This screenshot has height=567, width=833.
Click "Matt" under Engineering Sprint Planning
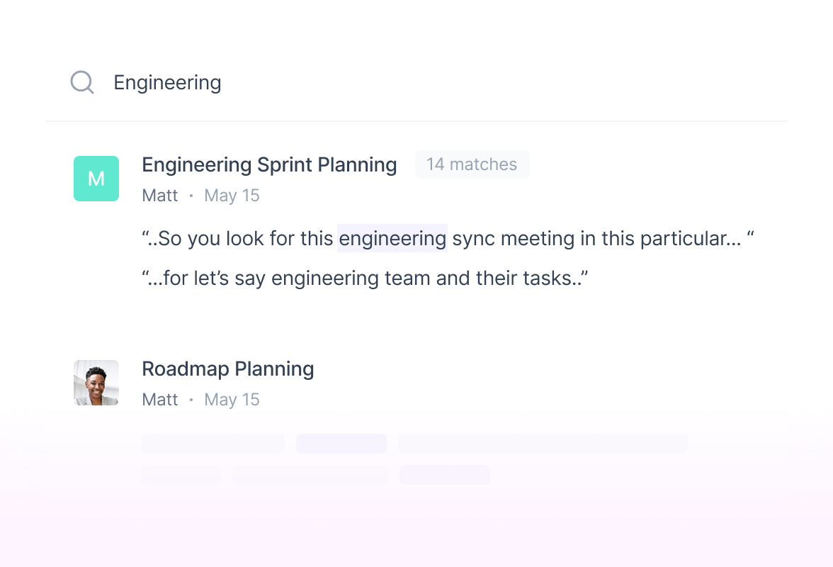click(159, 195)
